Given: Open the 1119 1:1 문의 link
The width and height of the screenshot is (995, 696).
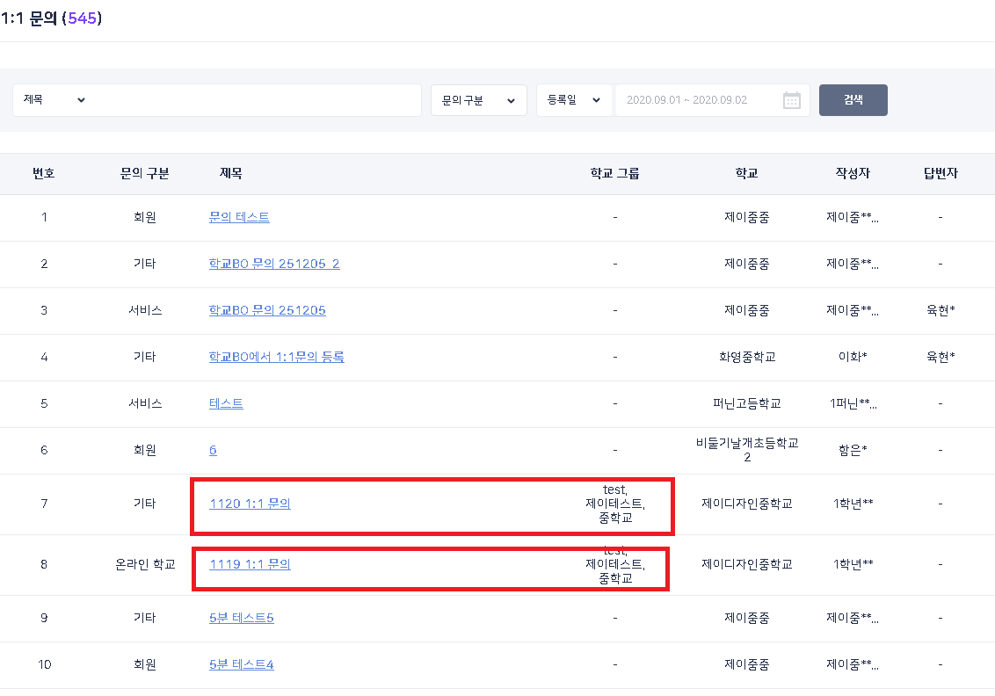Looking at the screenshot, I should pyautogui.click(x=250, y=564).
